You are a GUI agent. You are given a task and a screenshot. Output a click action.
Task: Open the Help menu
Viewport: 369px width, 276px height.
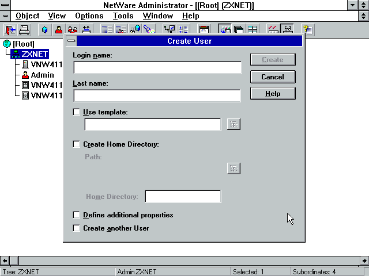(x=191, y=16)
